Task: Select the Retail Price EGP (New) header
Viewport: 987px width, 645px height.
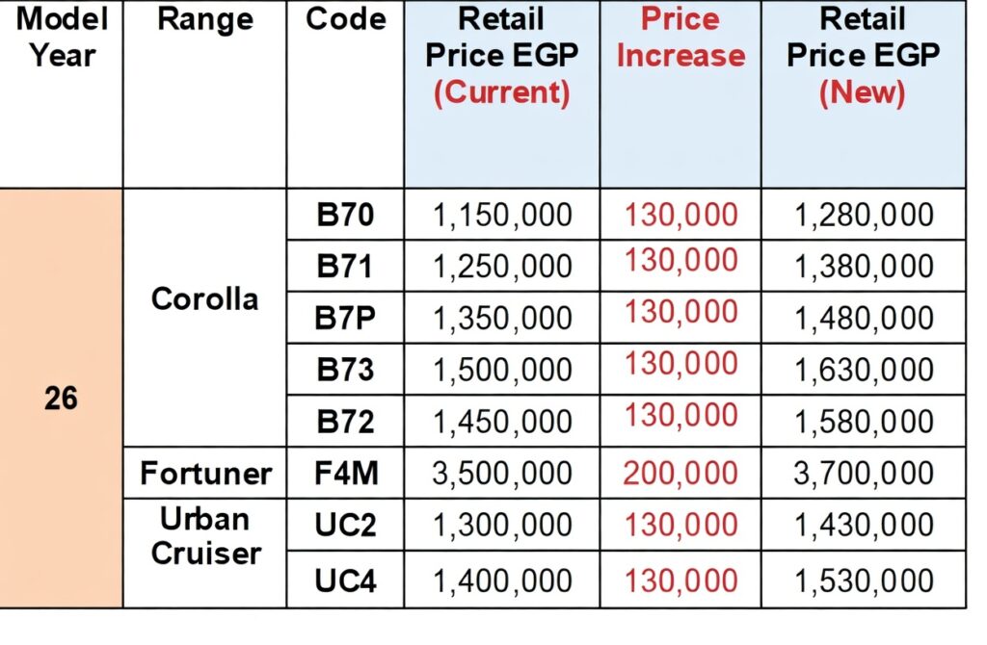Action: point(863,55)
